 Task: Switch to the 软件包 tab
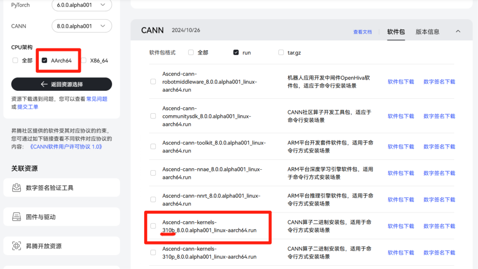point(396,32)
